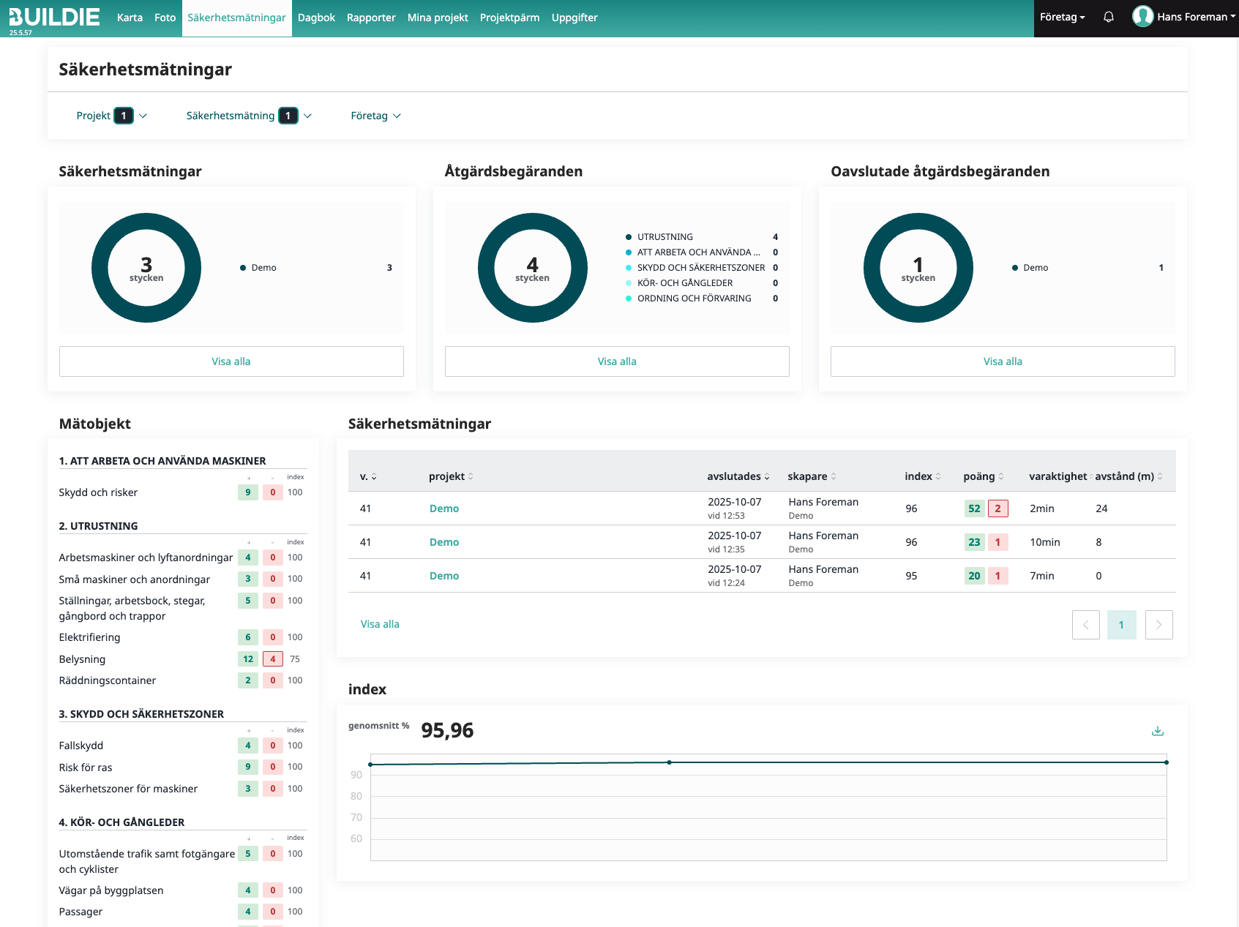Open the Rapporter menu item

click(x=371, y=18)
